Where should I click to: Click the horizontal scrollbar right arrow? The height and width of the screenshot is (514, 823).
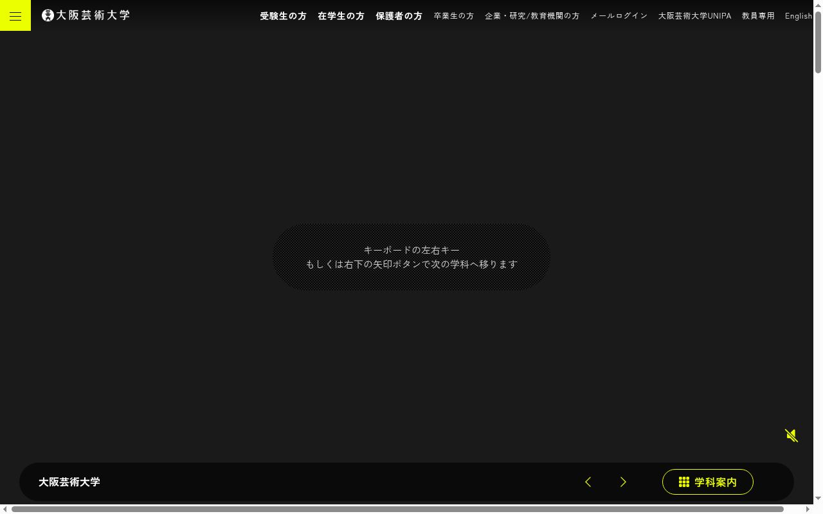(x=808, y=509)
